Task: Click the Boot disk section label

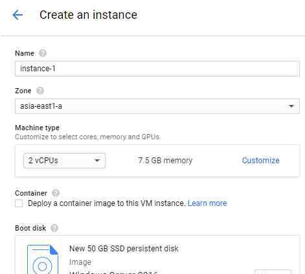Action: [30, 228]
